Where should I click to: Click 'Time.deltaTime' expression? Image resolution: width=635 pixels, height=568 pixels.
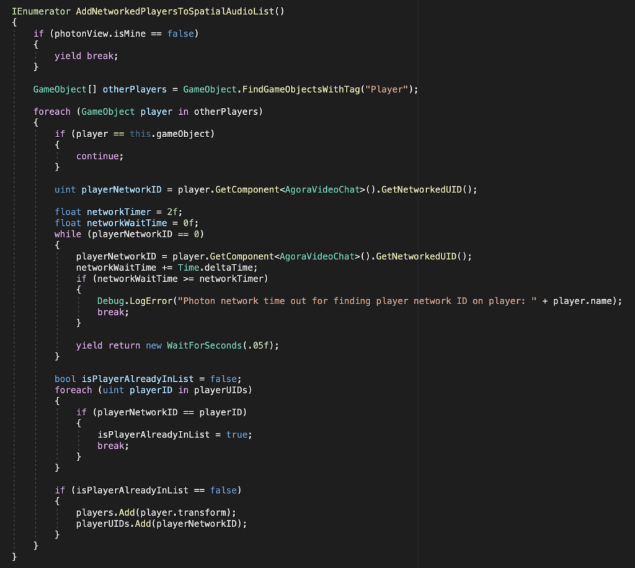[215, 268]
